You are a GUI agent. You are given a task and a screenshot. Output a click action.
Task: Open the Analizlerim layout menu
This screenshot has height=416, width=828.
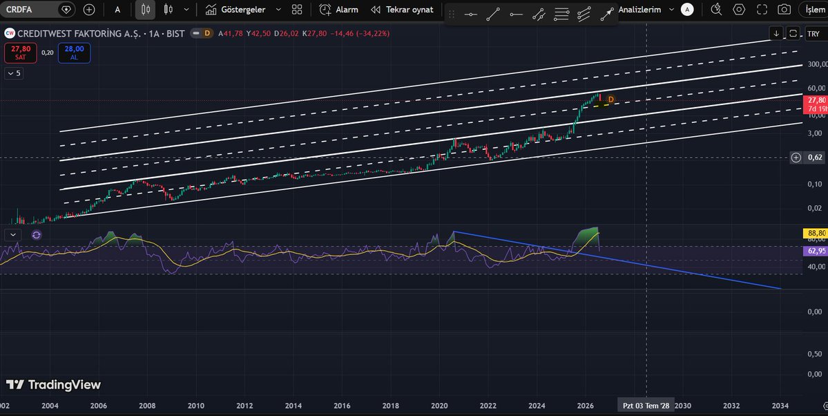tap(639, 10)
